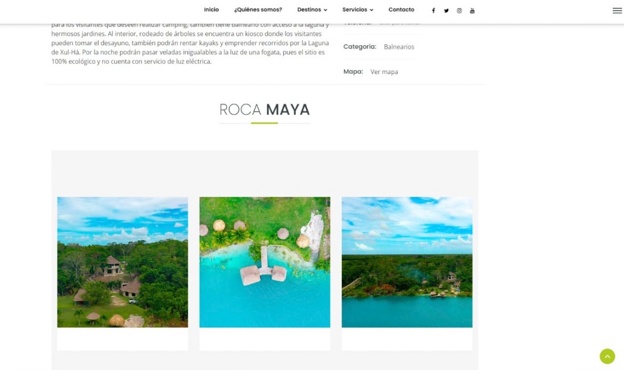
Task: Click the green back-to-top arrow button
Action: coord(607,357)
